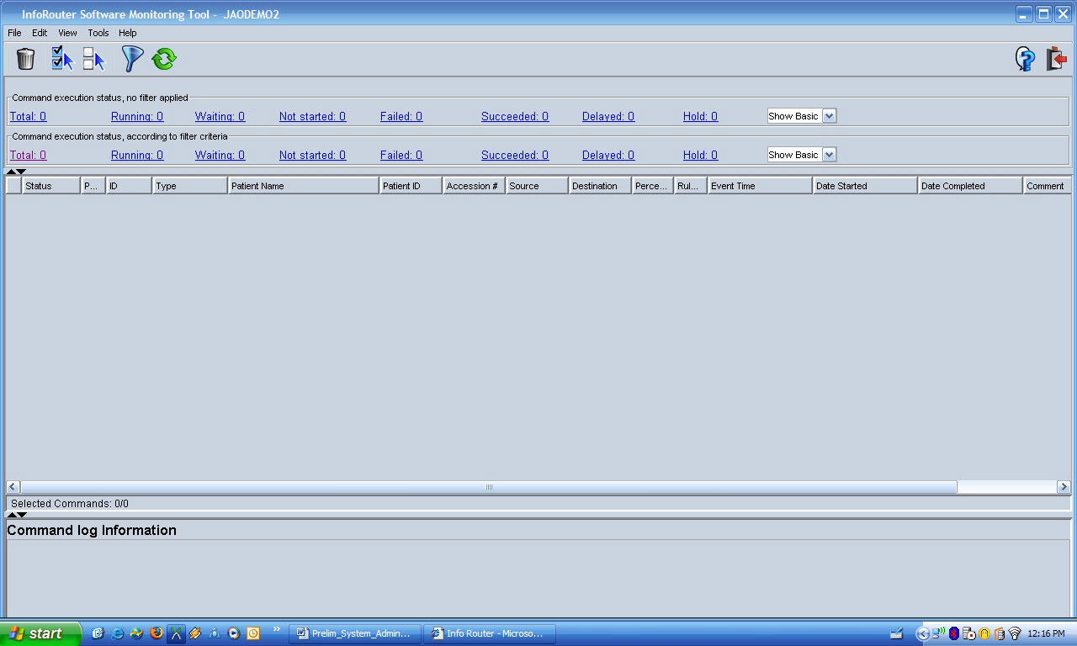
Task: Click unfiltered Hold: 0 link
Action: click(x=700, y=116)
